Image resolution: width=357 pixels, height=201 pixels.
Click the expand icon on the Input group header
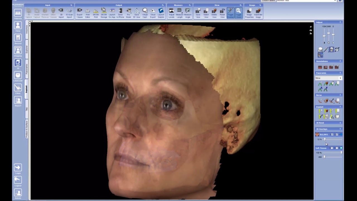click(71, 5)
